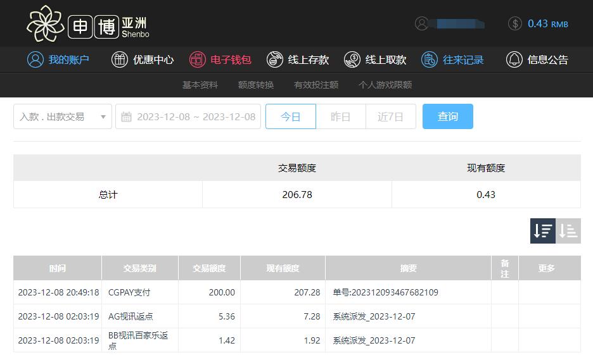
Task: Open 信息公告 bell icon
Action: [x=514, y=59]
